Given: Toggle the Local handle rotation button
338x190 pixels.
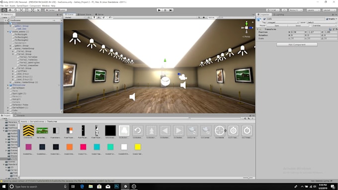Looking at the screenshot, I should coord(62,10).
